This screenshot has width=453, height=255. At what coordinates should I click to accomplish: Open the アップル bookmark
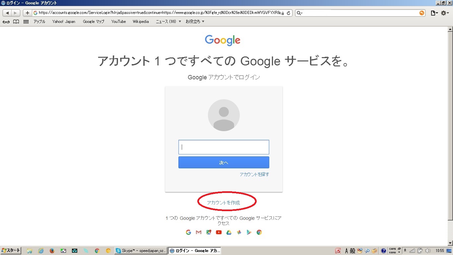39,22
